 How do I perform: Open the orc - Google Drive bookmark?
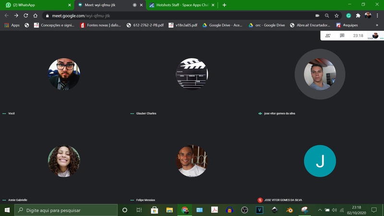268,25
